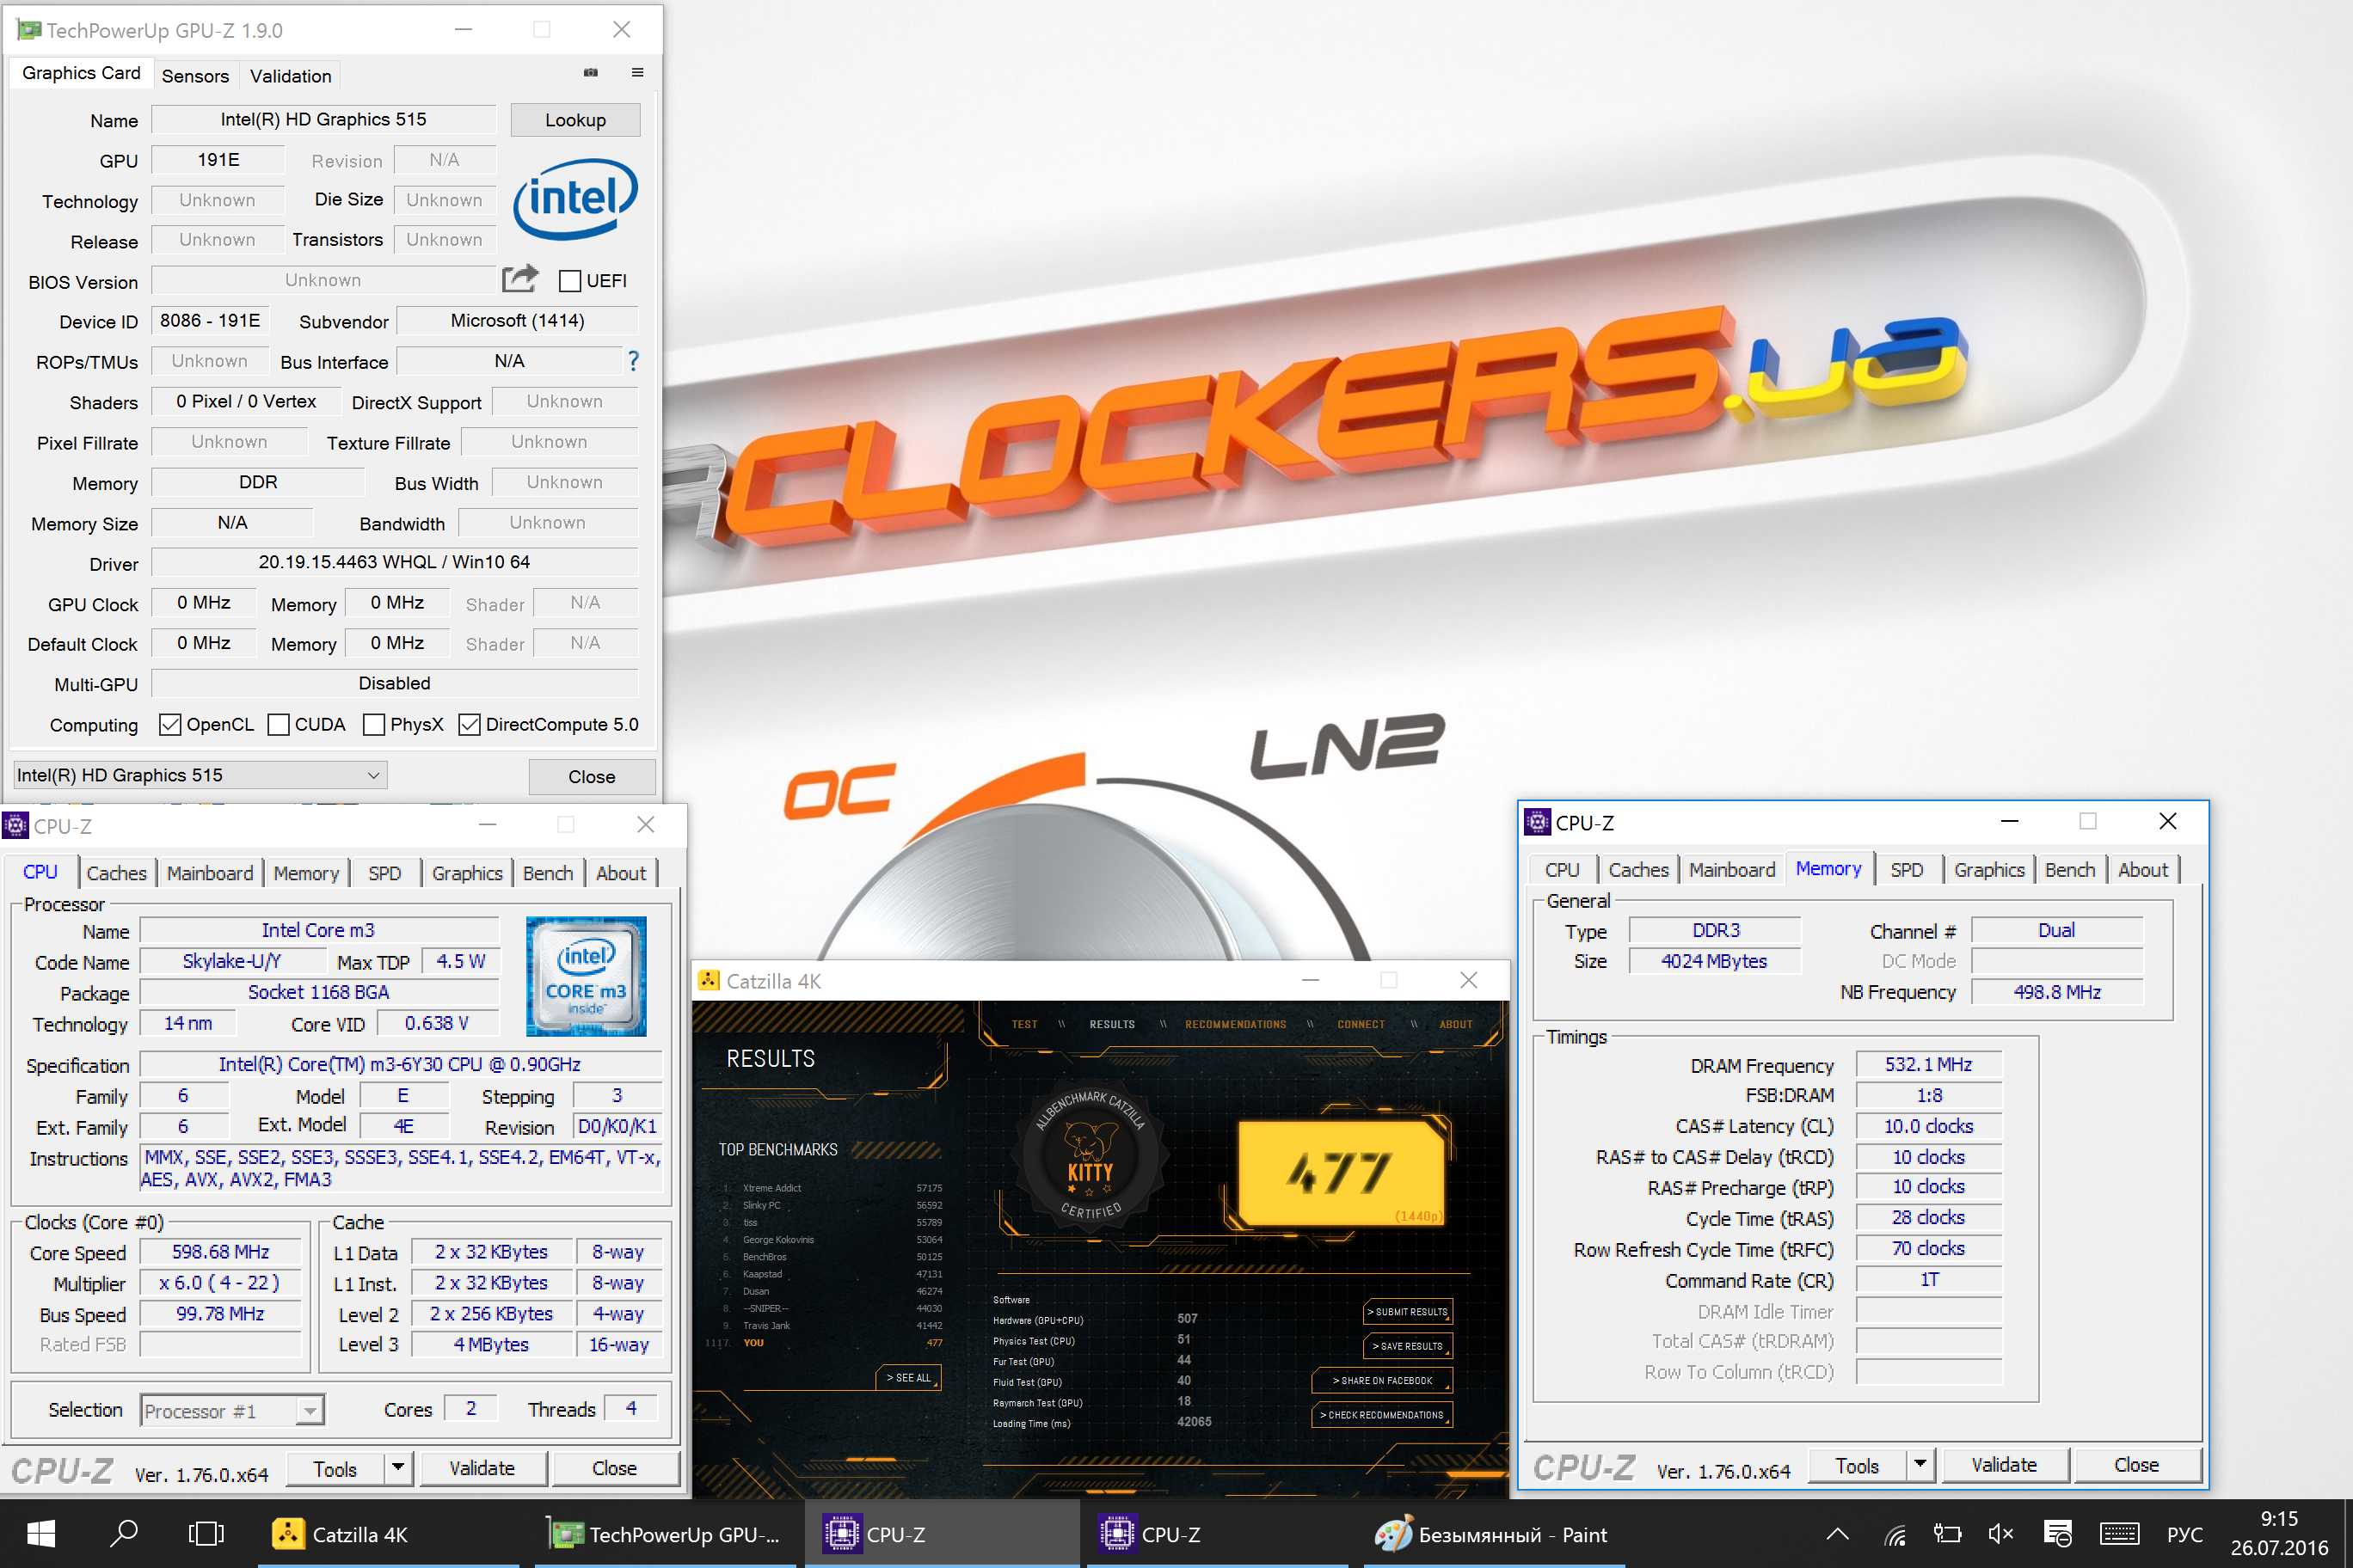This screenshot has width=2353, height=1568.
Task: Click Catzilla 4K title bar icon
Action: (x=709, y=980)
